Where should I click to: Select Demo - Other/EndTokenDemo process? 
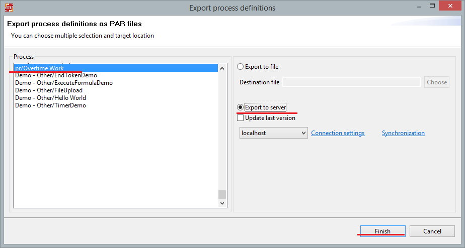56,75
